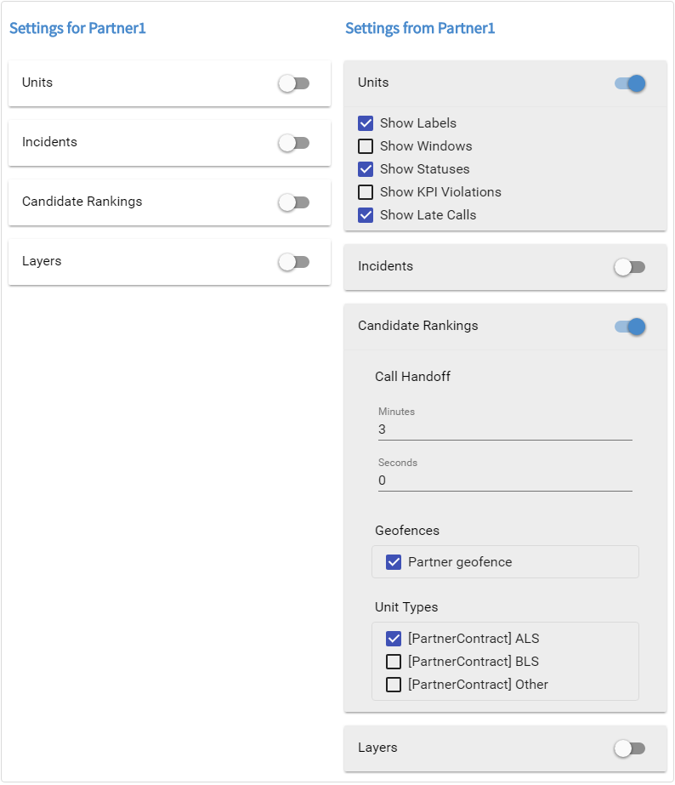Toggle Units switch in Settings for Partner1
This screenshot has height=785, width=675.
tap(294, 83)
